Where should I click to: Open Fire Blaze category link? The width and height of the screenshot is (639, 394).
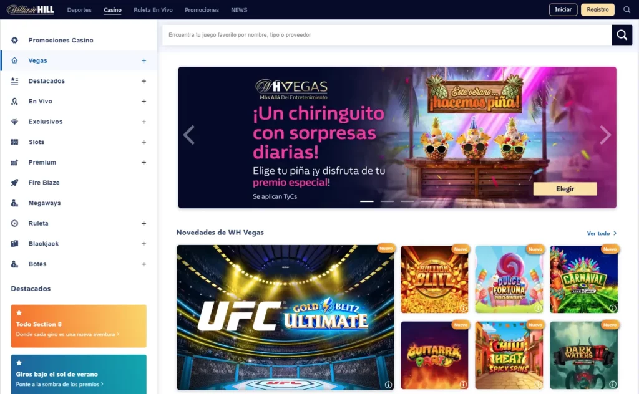click(x=44, y=182)
